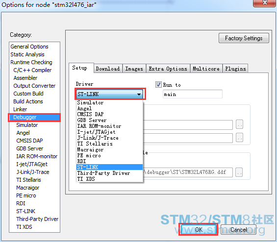Image resolution: width=277 pixels, height=242 pixels.
Task: Click the first setup macro file field
Action: pyautogui.click(x=188, y=125)
